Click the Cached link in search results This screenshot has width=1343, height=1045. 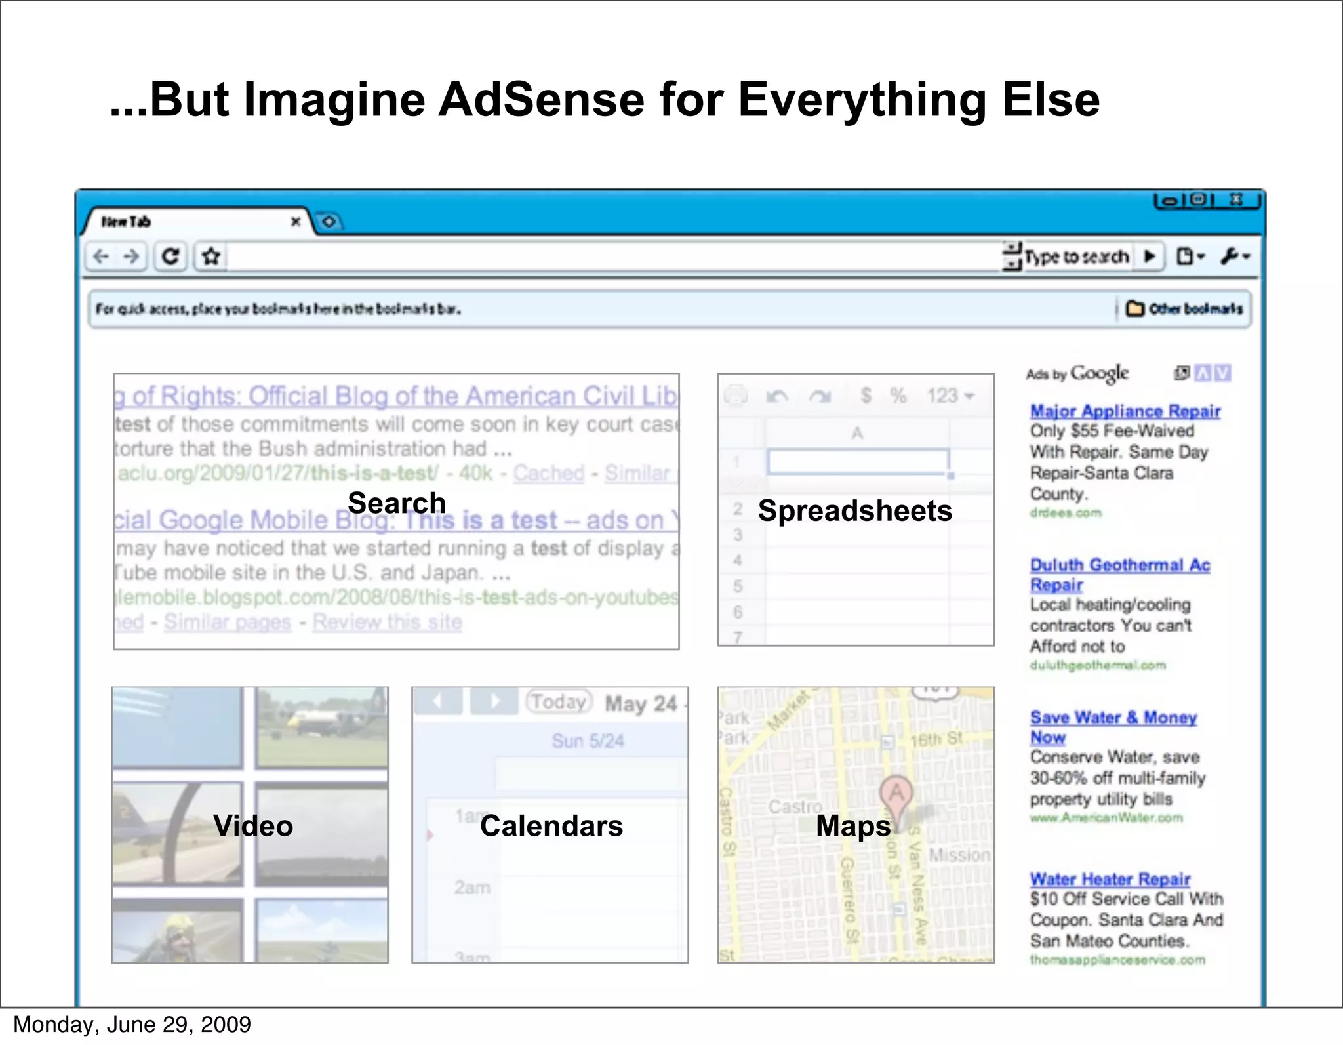tap(548, 473)
